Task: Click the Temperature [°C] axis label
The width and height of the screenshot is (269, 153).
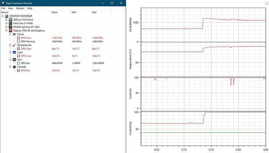Action: (130, 59)
